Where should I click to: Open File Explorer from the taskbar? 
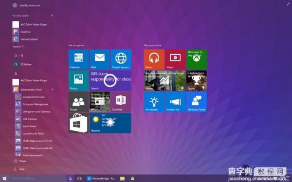point(122,179)
